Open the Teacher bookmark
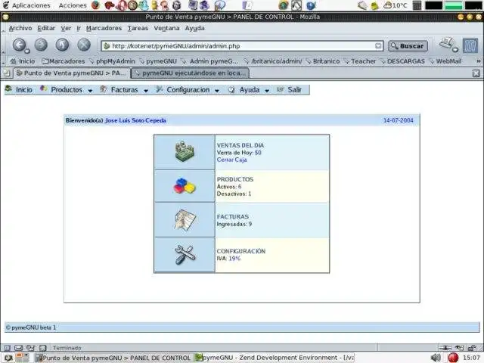Image resolution: width=484 pixels, height=363 pixels. click(360, 61)
